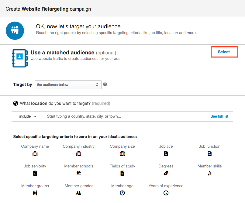Image resolution: width=245 pixels, height=203 pixels.
Task: Click the Member gender icon
Action: pos(79,193)
